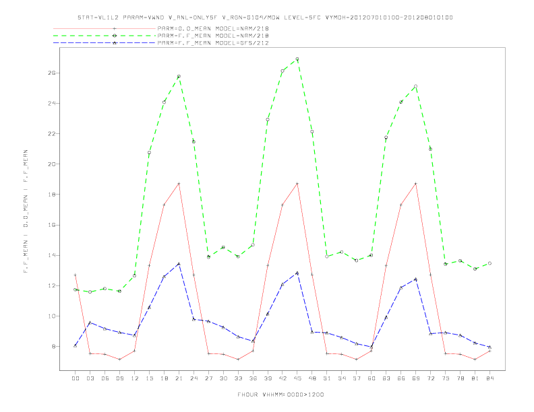
Task: Click x-axis tick label 54
Action: [x=342, y=378]
